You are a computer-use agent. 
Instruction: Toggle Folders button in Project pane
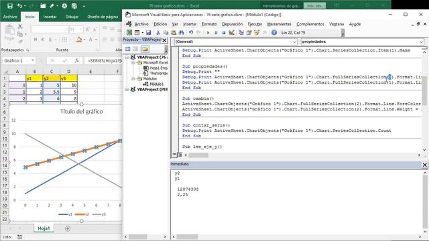point(145,49)
